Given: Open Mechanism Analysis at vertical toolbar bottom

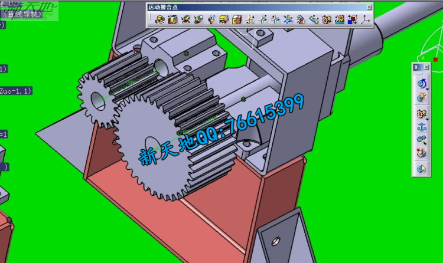Looking at the screenshot, I should 421,169.
